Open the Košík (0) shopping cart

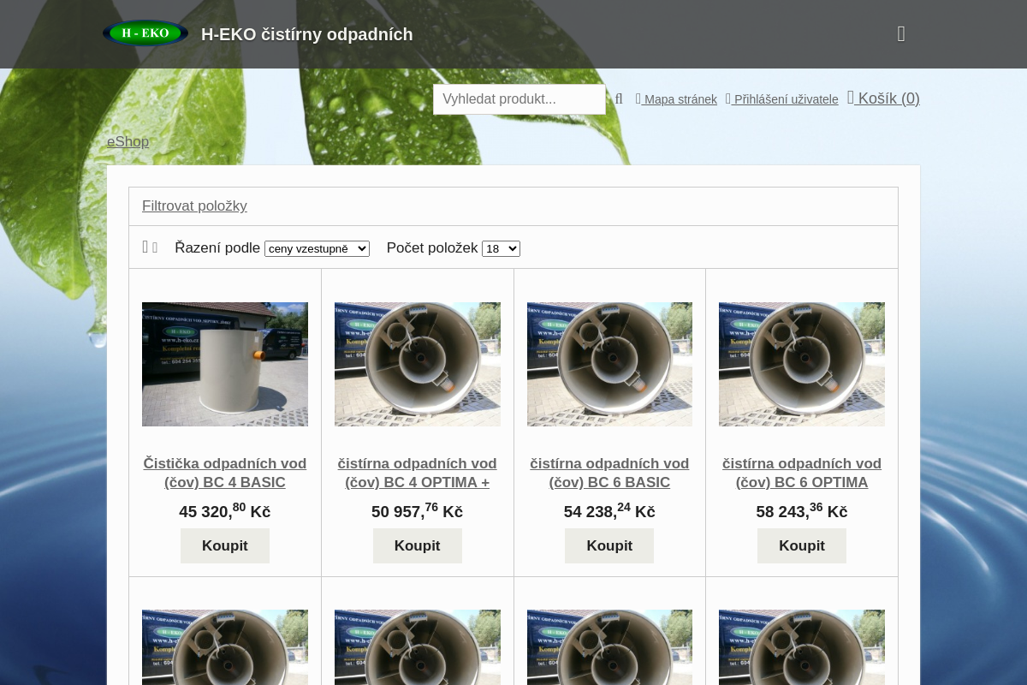883,98
